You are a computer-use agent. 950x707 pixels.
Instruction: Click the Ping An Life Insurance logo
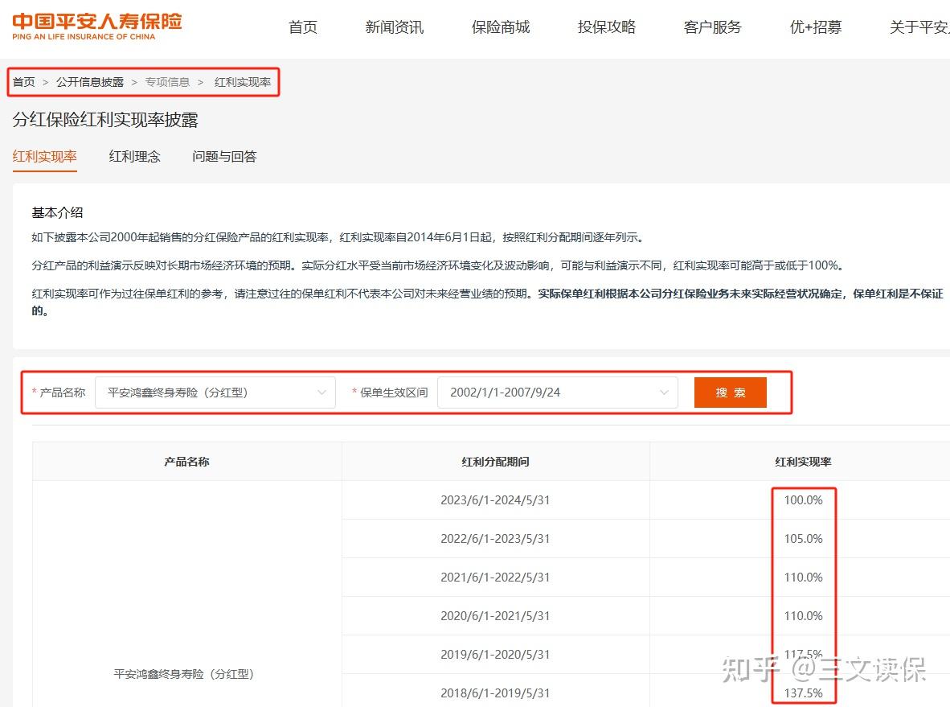click(97, 27)
